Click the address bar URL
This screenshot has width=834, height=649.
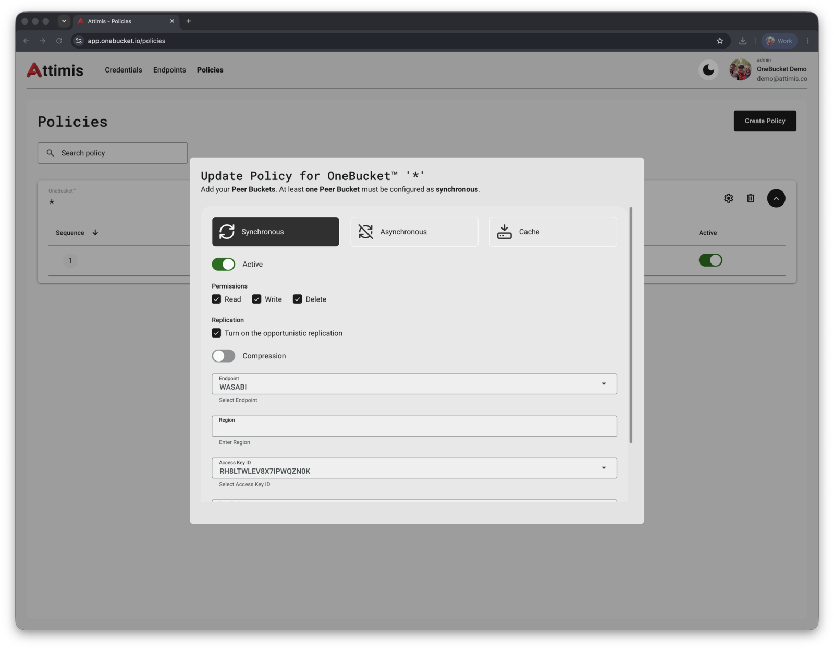126,41
